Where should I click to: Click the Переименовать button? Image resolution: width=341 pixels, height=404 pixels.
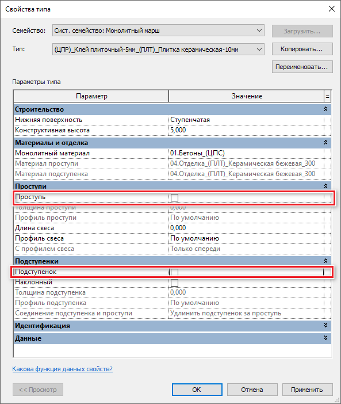(x=302, y=67)
